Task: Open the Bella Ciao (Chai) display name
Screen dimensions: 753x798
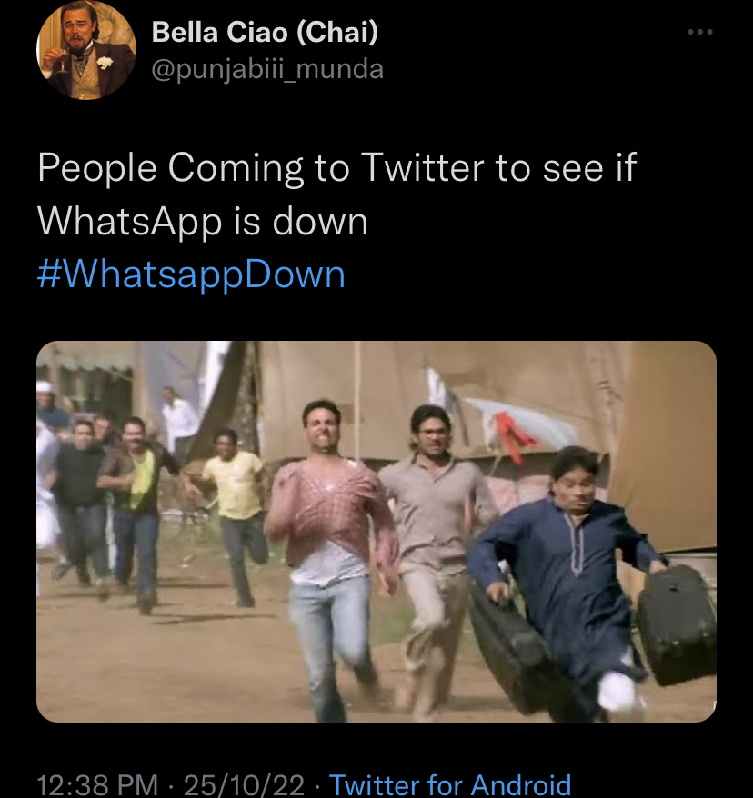Action: (x=265, y=33)
